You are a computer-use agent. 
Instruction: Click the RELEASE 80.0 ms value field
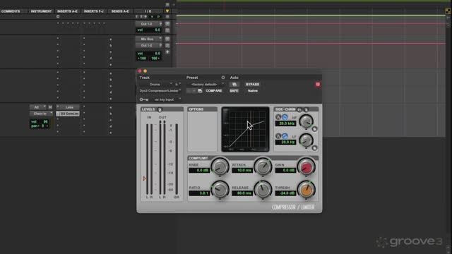pyautogui.click(x=242, y=193)
